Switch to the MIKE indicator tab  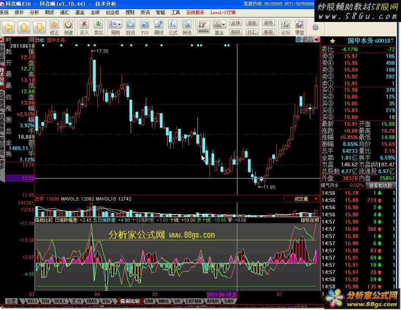164,301
